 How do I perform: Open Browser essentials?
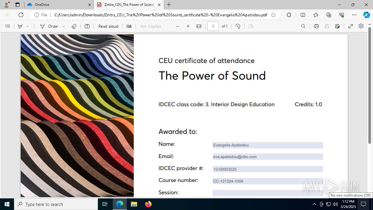point(342,15)
